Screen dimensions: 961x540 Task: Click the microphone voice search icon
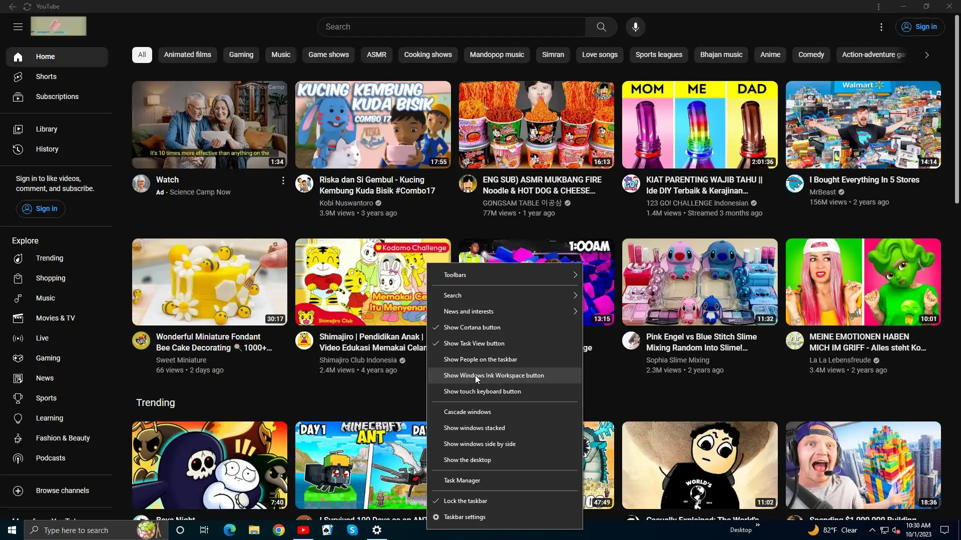click(635, 27)
